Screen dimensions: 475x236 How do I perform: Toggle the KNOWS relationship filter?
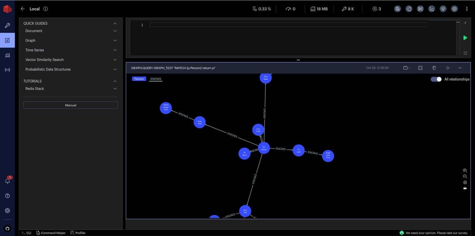(156, 79)
